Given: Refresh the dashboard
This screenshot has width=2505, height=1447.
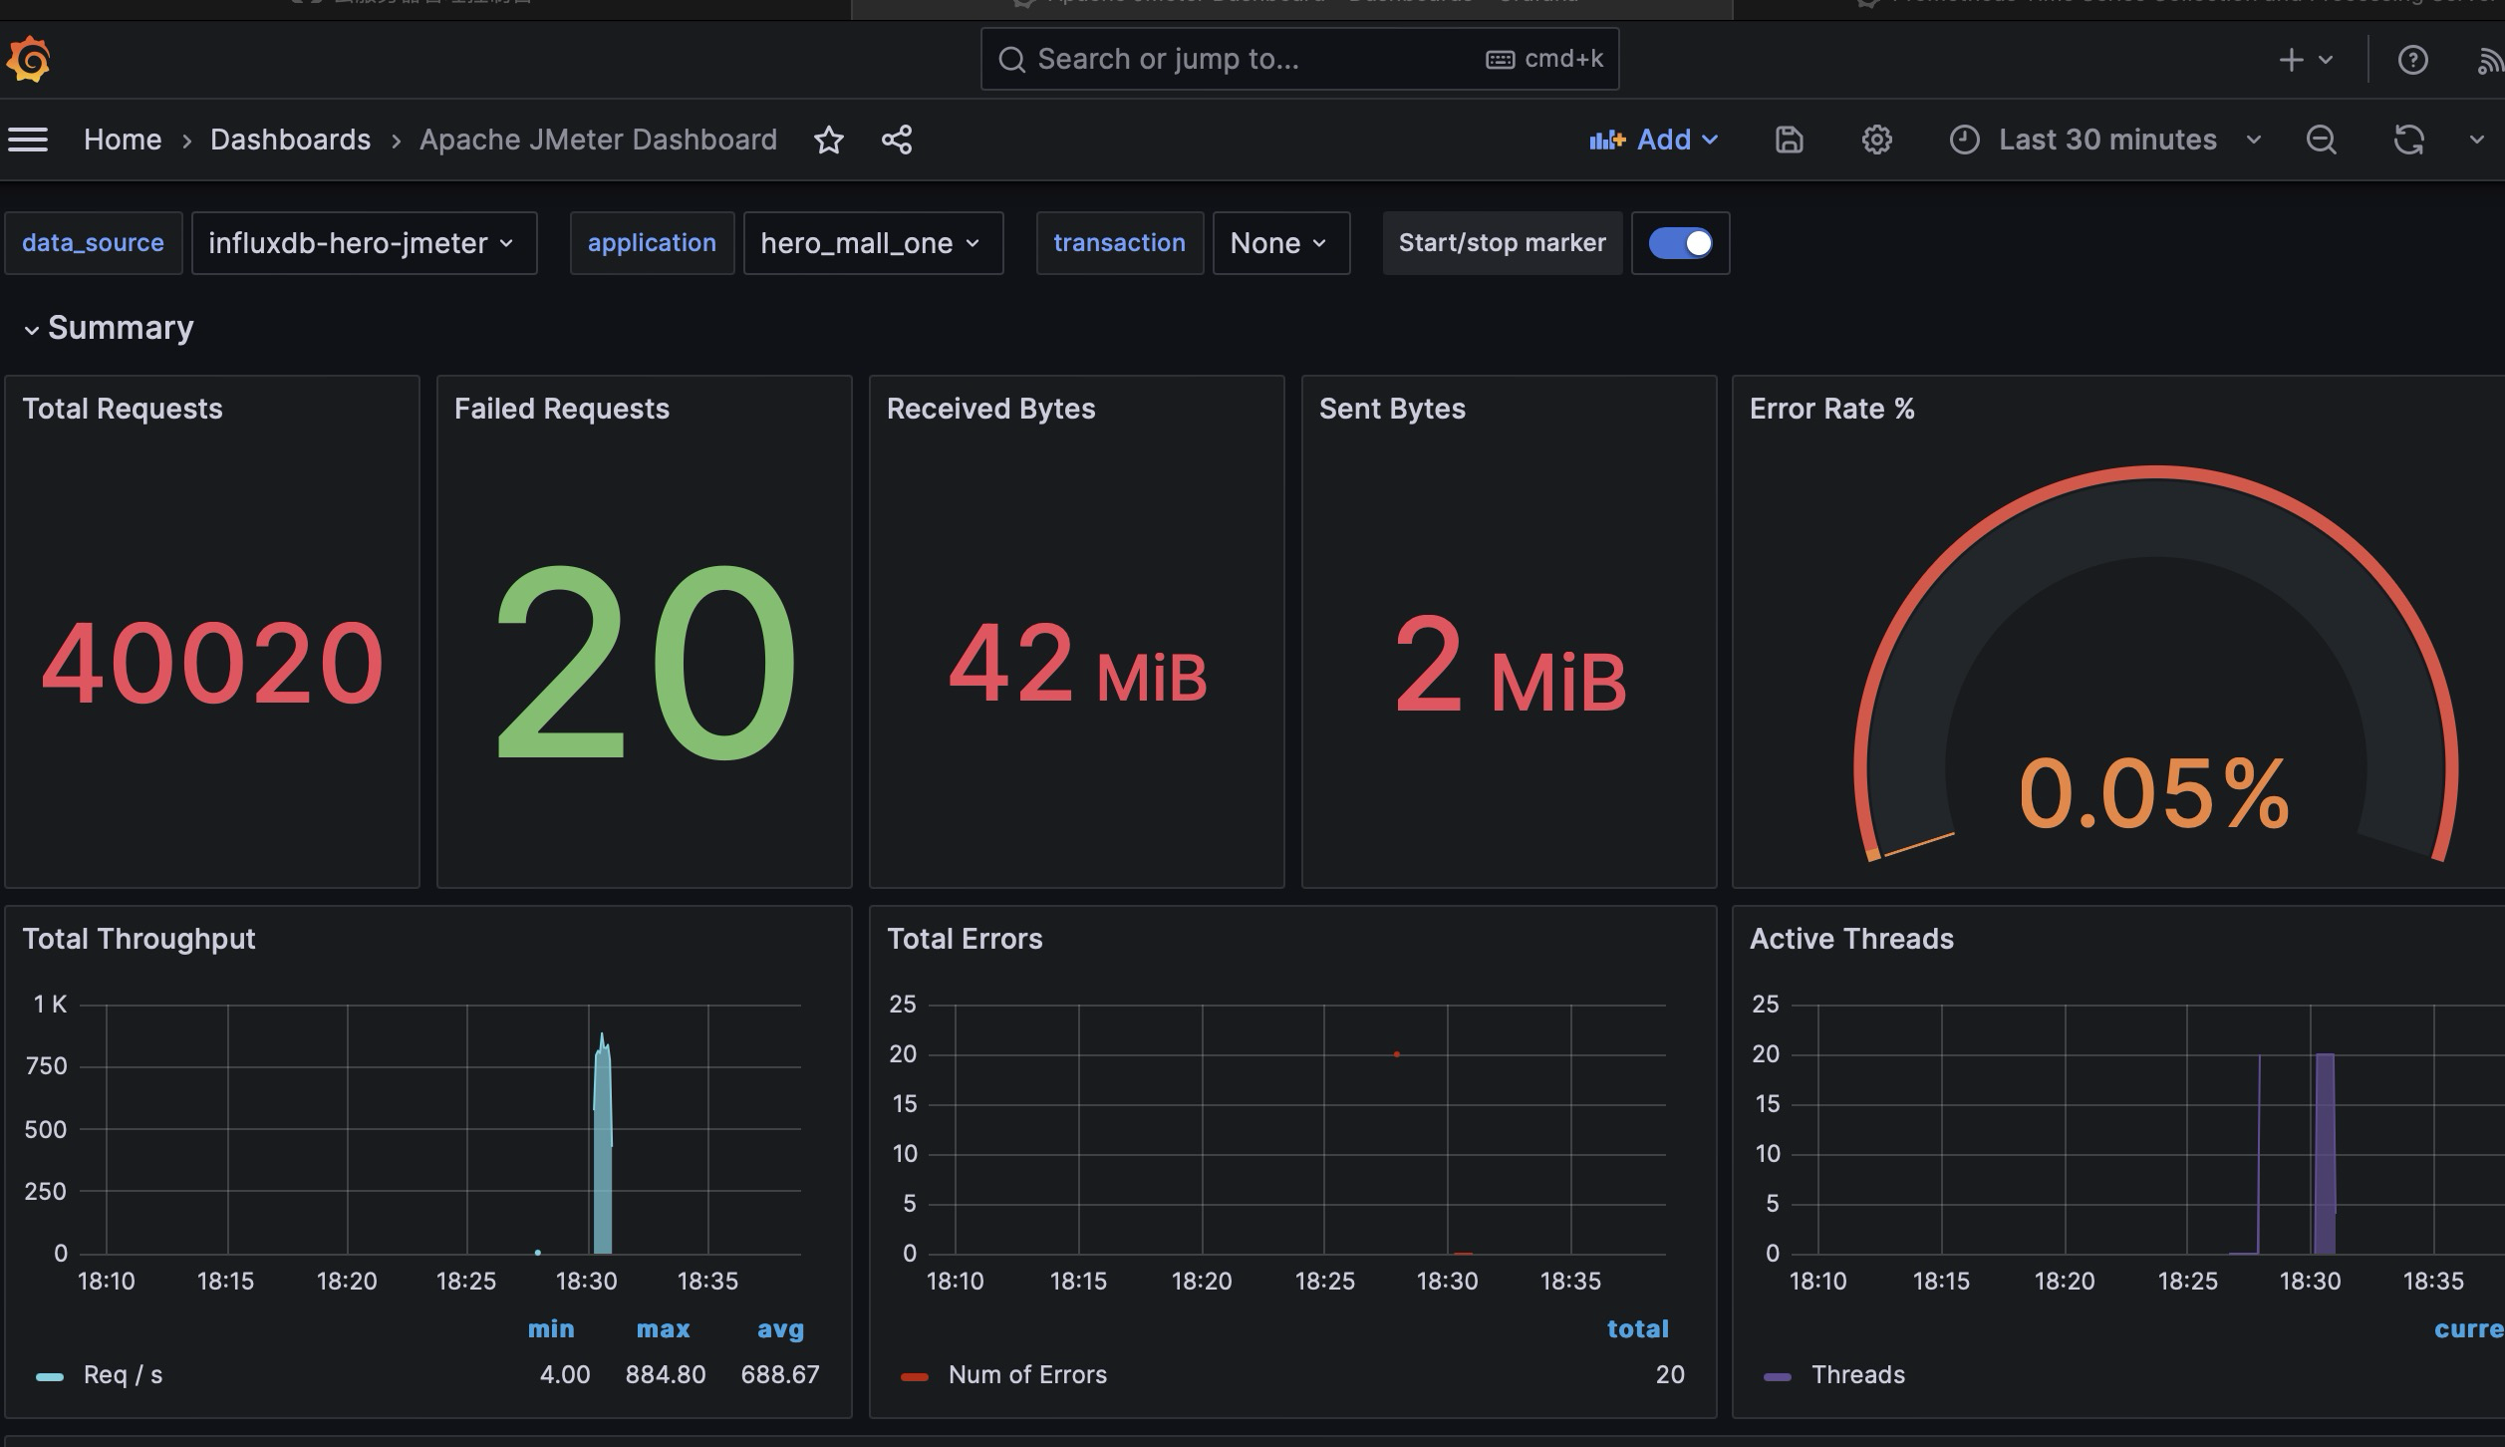Looking at the screenshot, I should click(2408, 140).
